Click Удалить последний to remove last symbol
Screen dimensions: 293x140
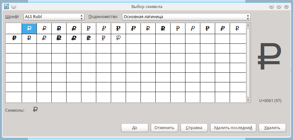[233, 128]
